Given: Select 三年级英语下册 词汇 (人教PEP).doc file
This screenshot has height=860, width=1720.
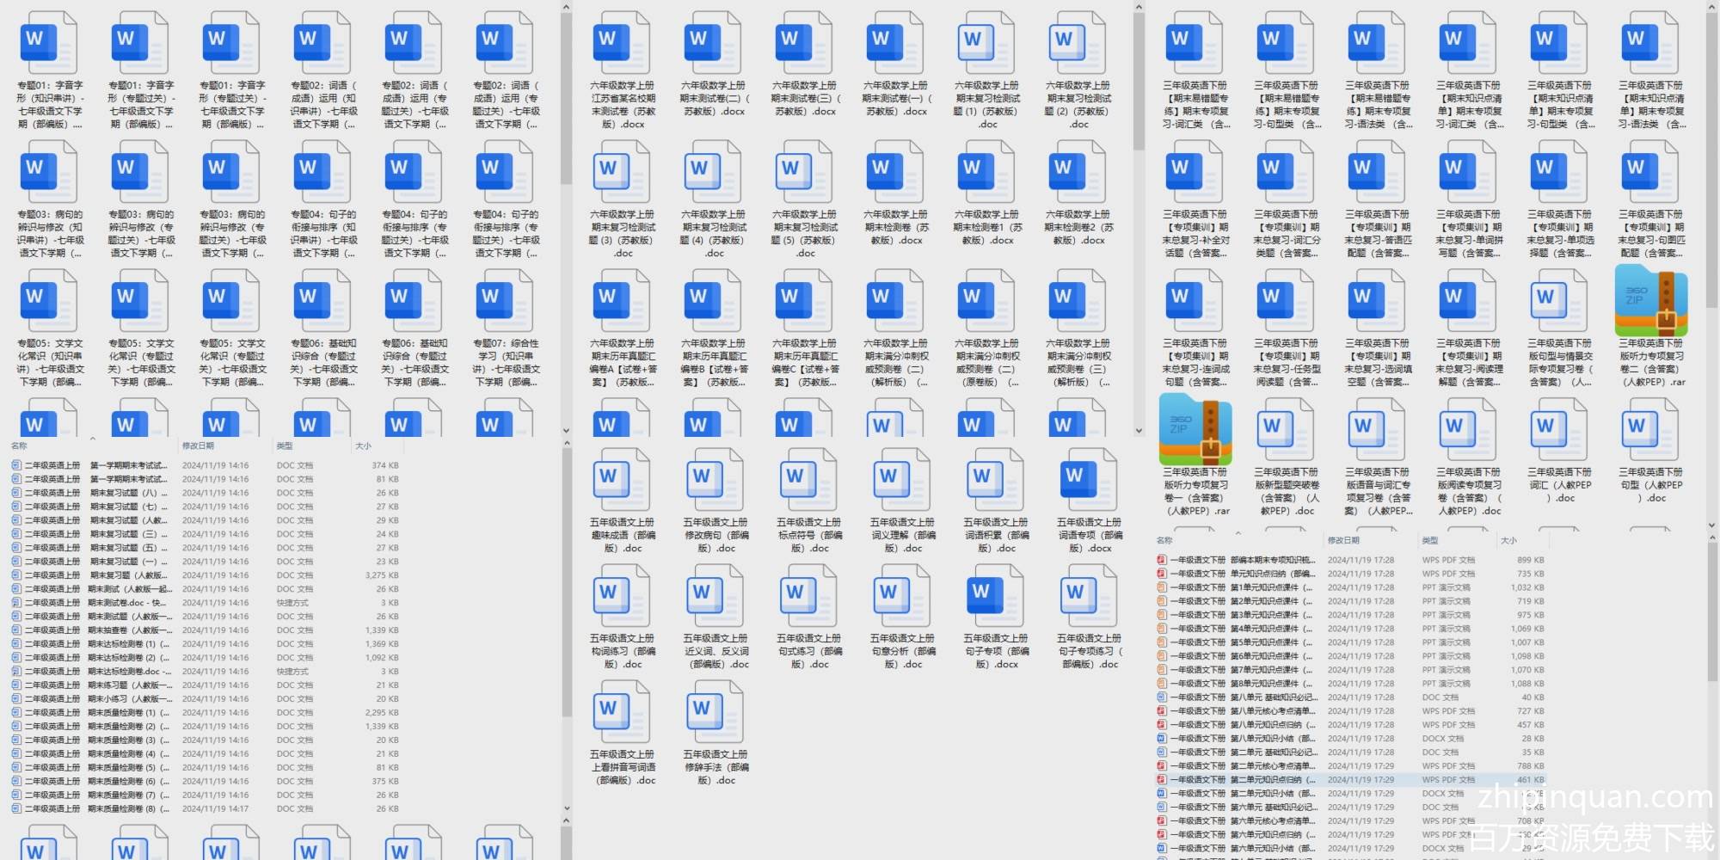Looking at the screenshot, I should [x=1560, y=430].
